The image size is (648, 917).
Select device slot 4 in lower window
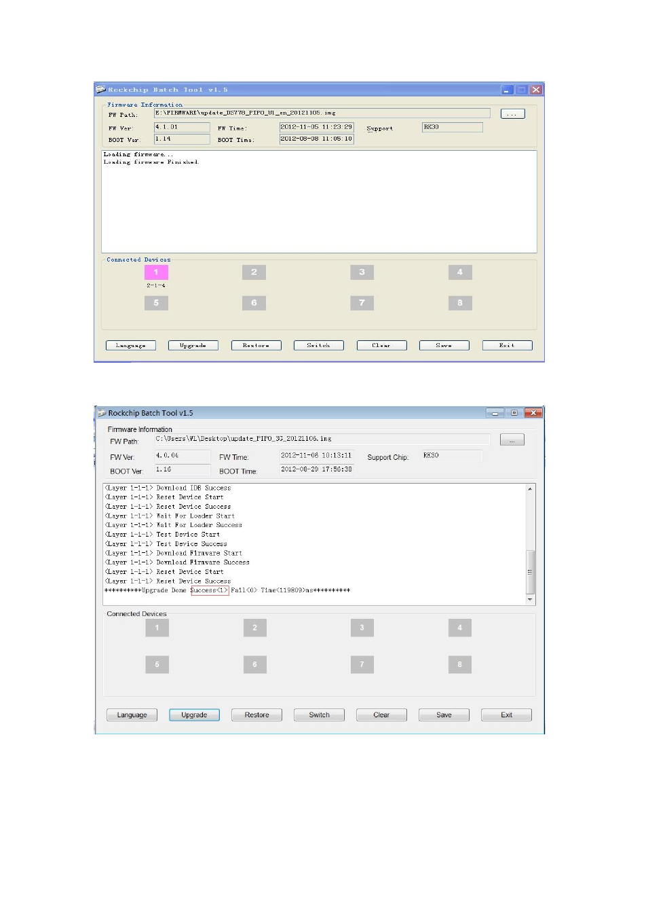pos(460,628)
